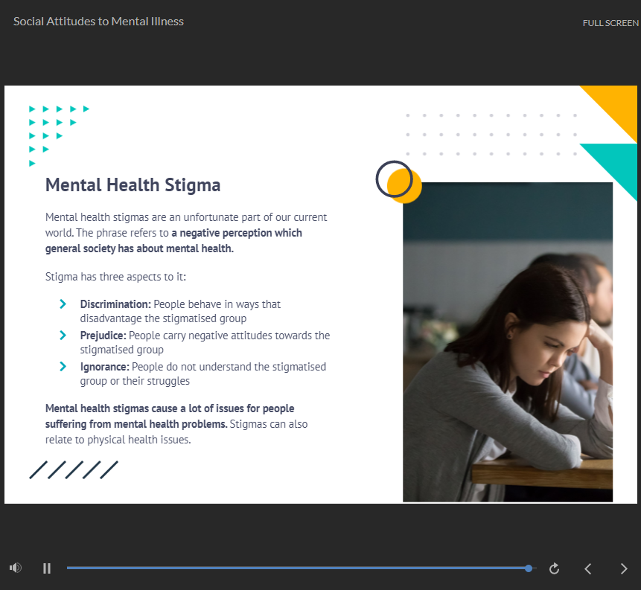
Task: Click the 'Mental Health Stigma' heading
Action: pyautogui.click(x=133, y=185)
